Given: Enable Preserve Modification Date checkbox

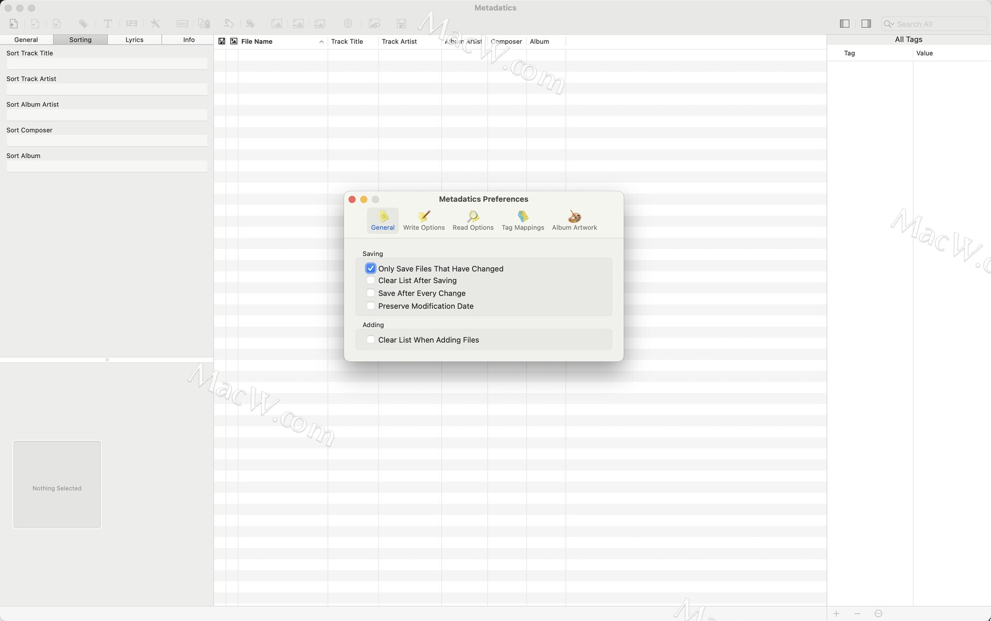Looking at the screenshot, I should click(371, 306).
